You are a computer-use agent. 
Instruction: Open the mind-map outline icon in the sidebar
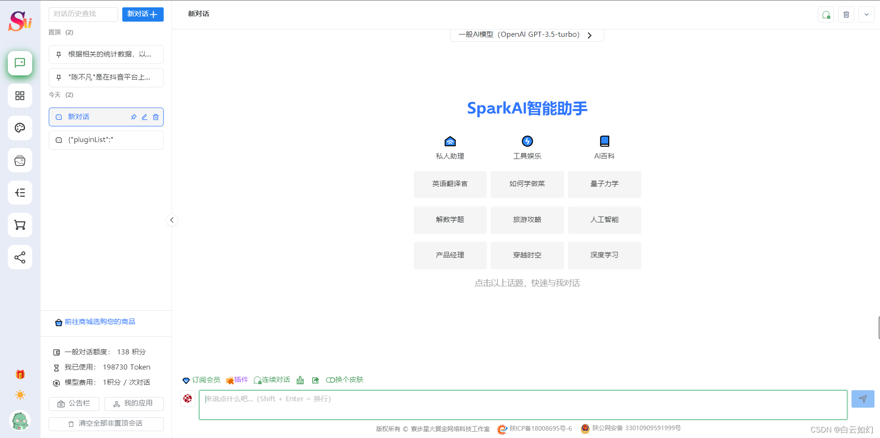20,193
